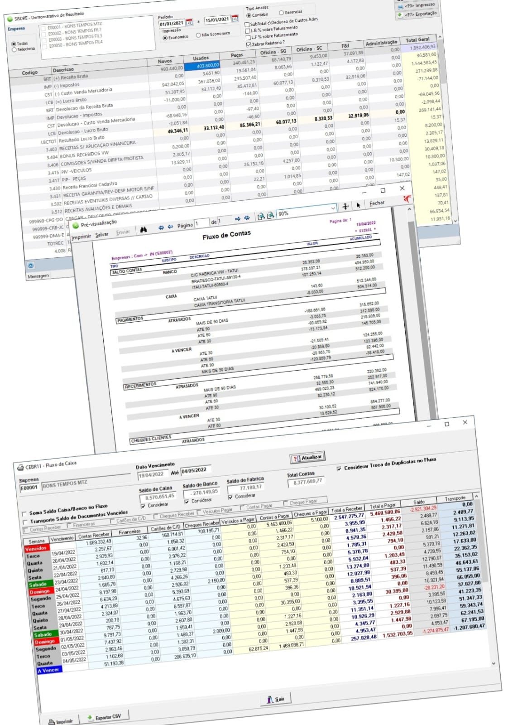Viewport: 508px width, 725px height.
Task: Click the binoculars search icon in Pré-visualização
Action: point(143,230)
